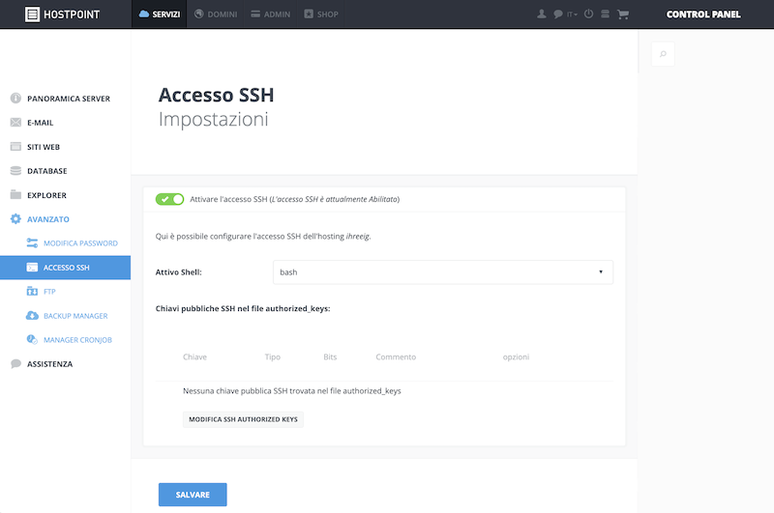Open the shopping cart icon
This screenshot has height=513, width=774.
point(623,14)
